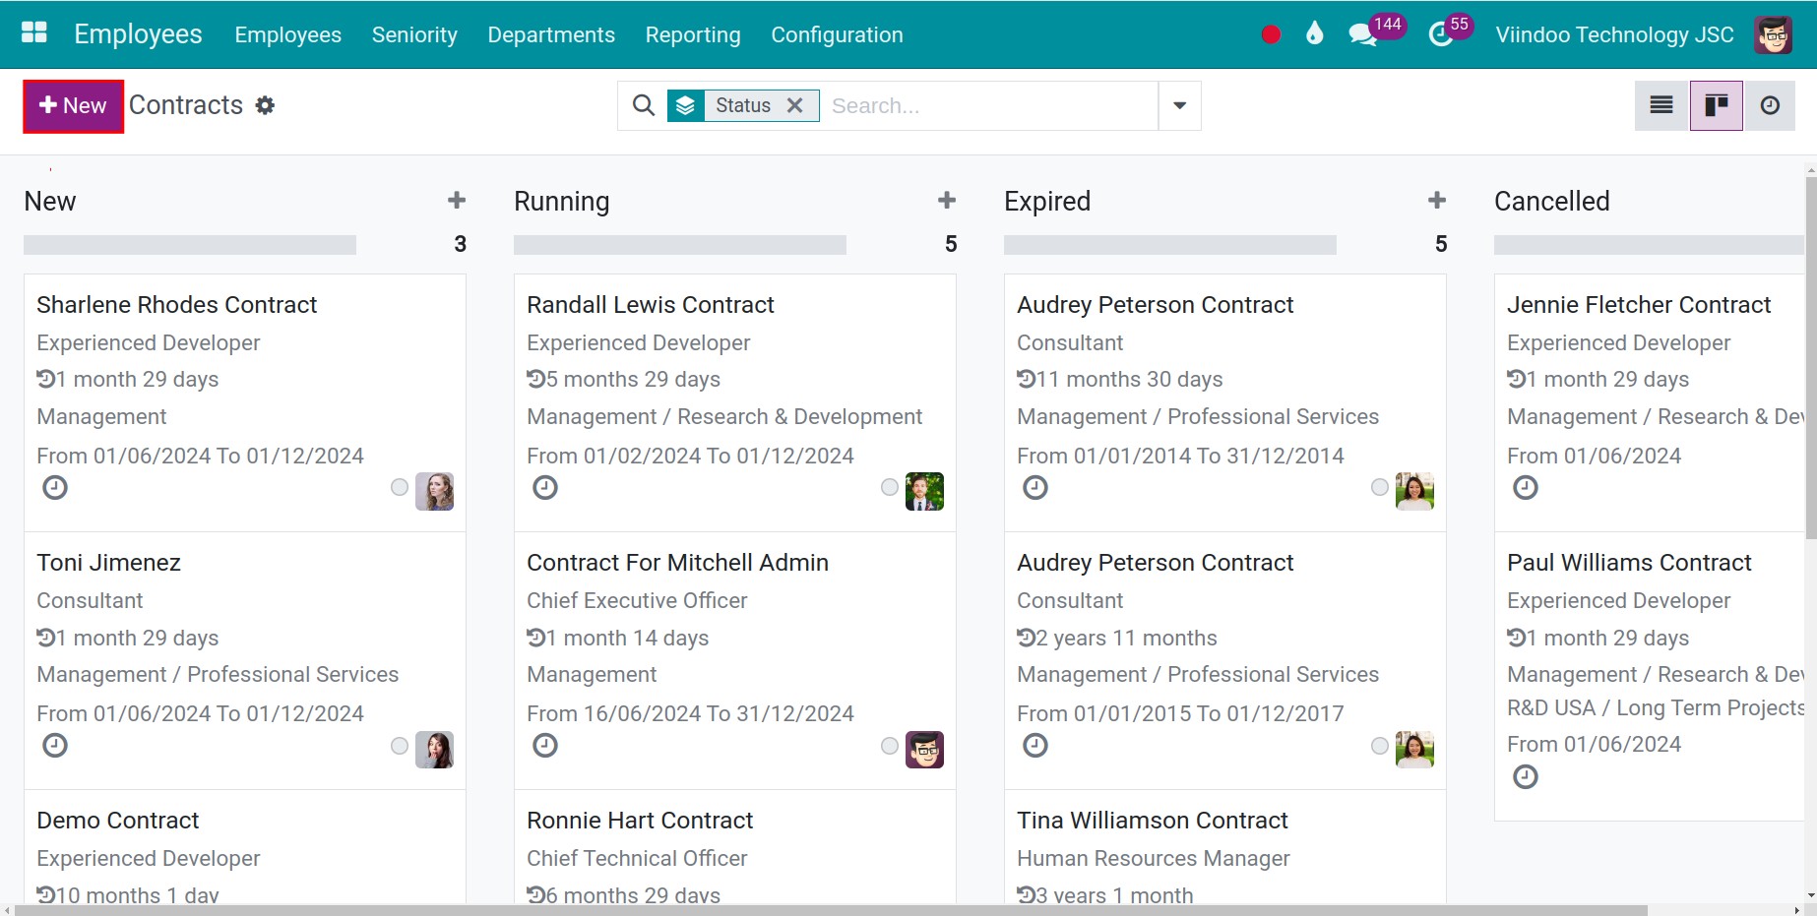Click Randall Lewis employee avatar

pos(924,491)
